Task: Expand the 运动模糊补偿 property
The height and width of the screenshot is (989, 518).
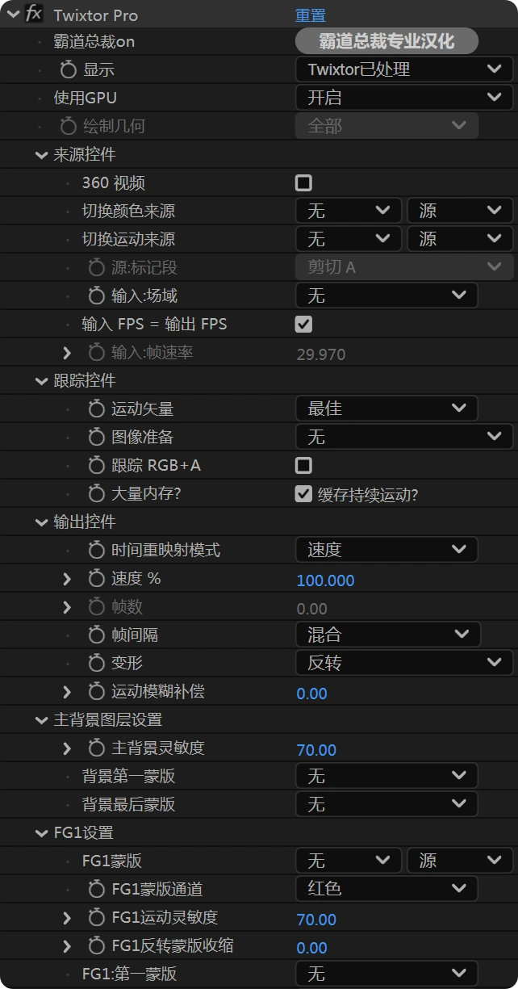Action: coord(67,691)
